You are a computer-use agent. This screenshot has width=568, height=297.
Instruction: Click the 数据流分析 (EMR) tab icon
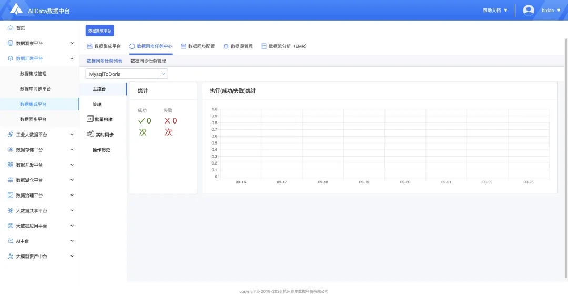pos(263,46)
